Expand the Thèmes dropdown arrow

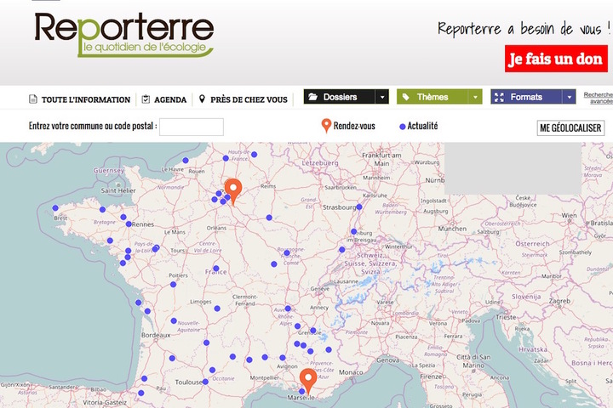point(475,97)
